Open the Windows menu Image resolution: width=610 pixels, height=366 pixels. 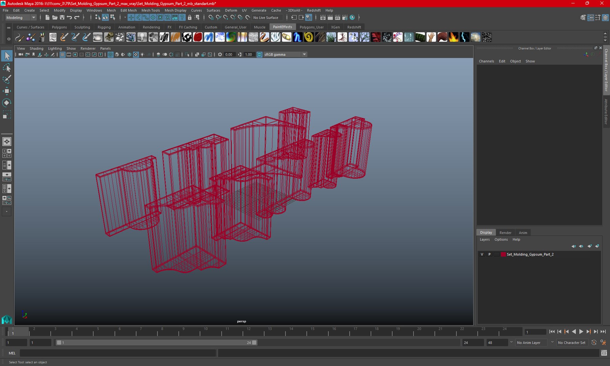[x=94, y=10]
